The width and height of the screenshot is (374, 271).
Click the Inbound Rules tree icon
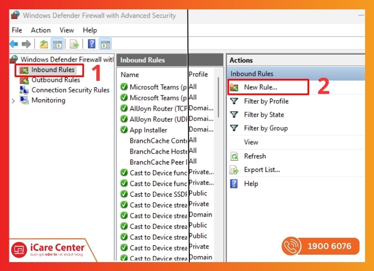point(24,70)
